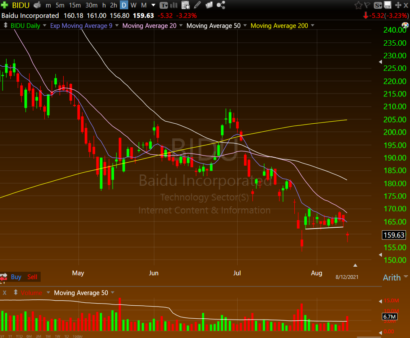Open the calendar grid icon in toolbar
Viewport: 410px width, 338px height.
pos(185,5)
